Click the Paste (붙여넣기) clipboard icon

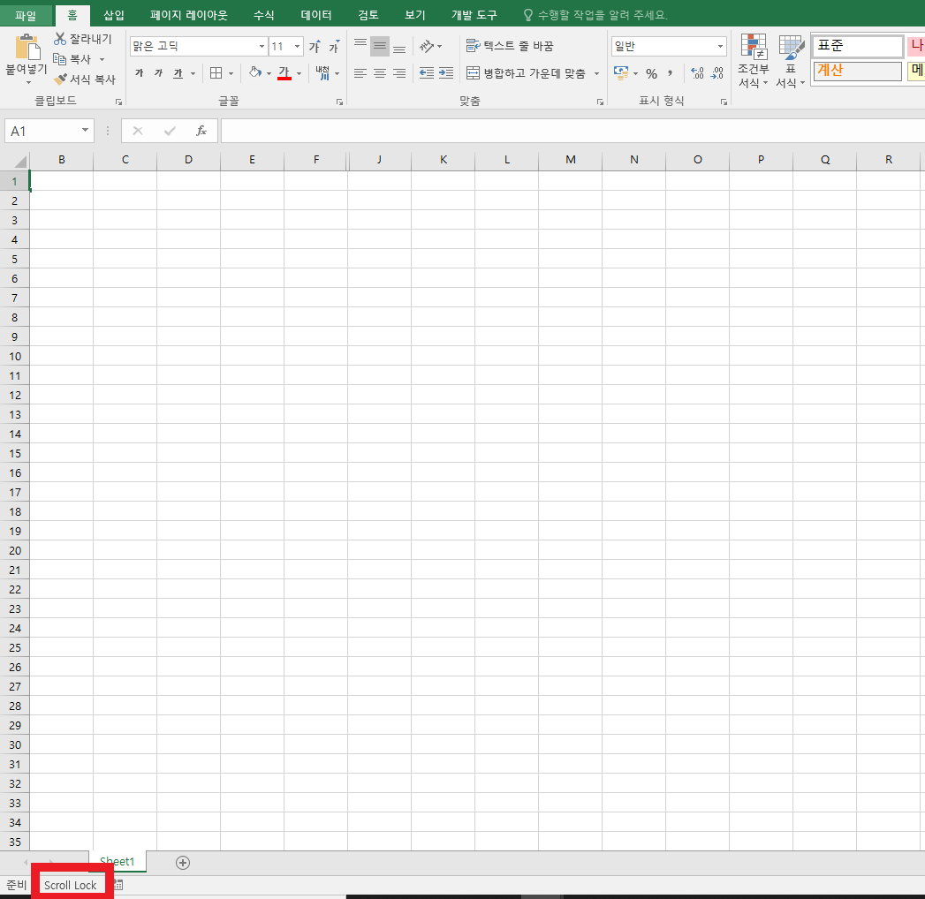[27, 47]
